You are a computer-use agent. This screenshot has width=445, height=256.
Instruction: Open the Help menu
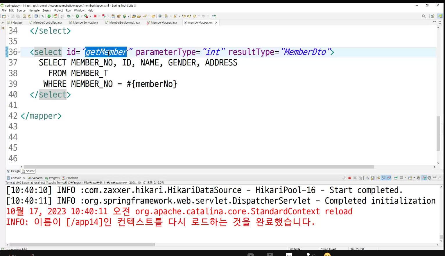[x=91, y=10]
